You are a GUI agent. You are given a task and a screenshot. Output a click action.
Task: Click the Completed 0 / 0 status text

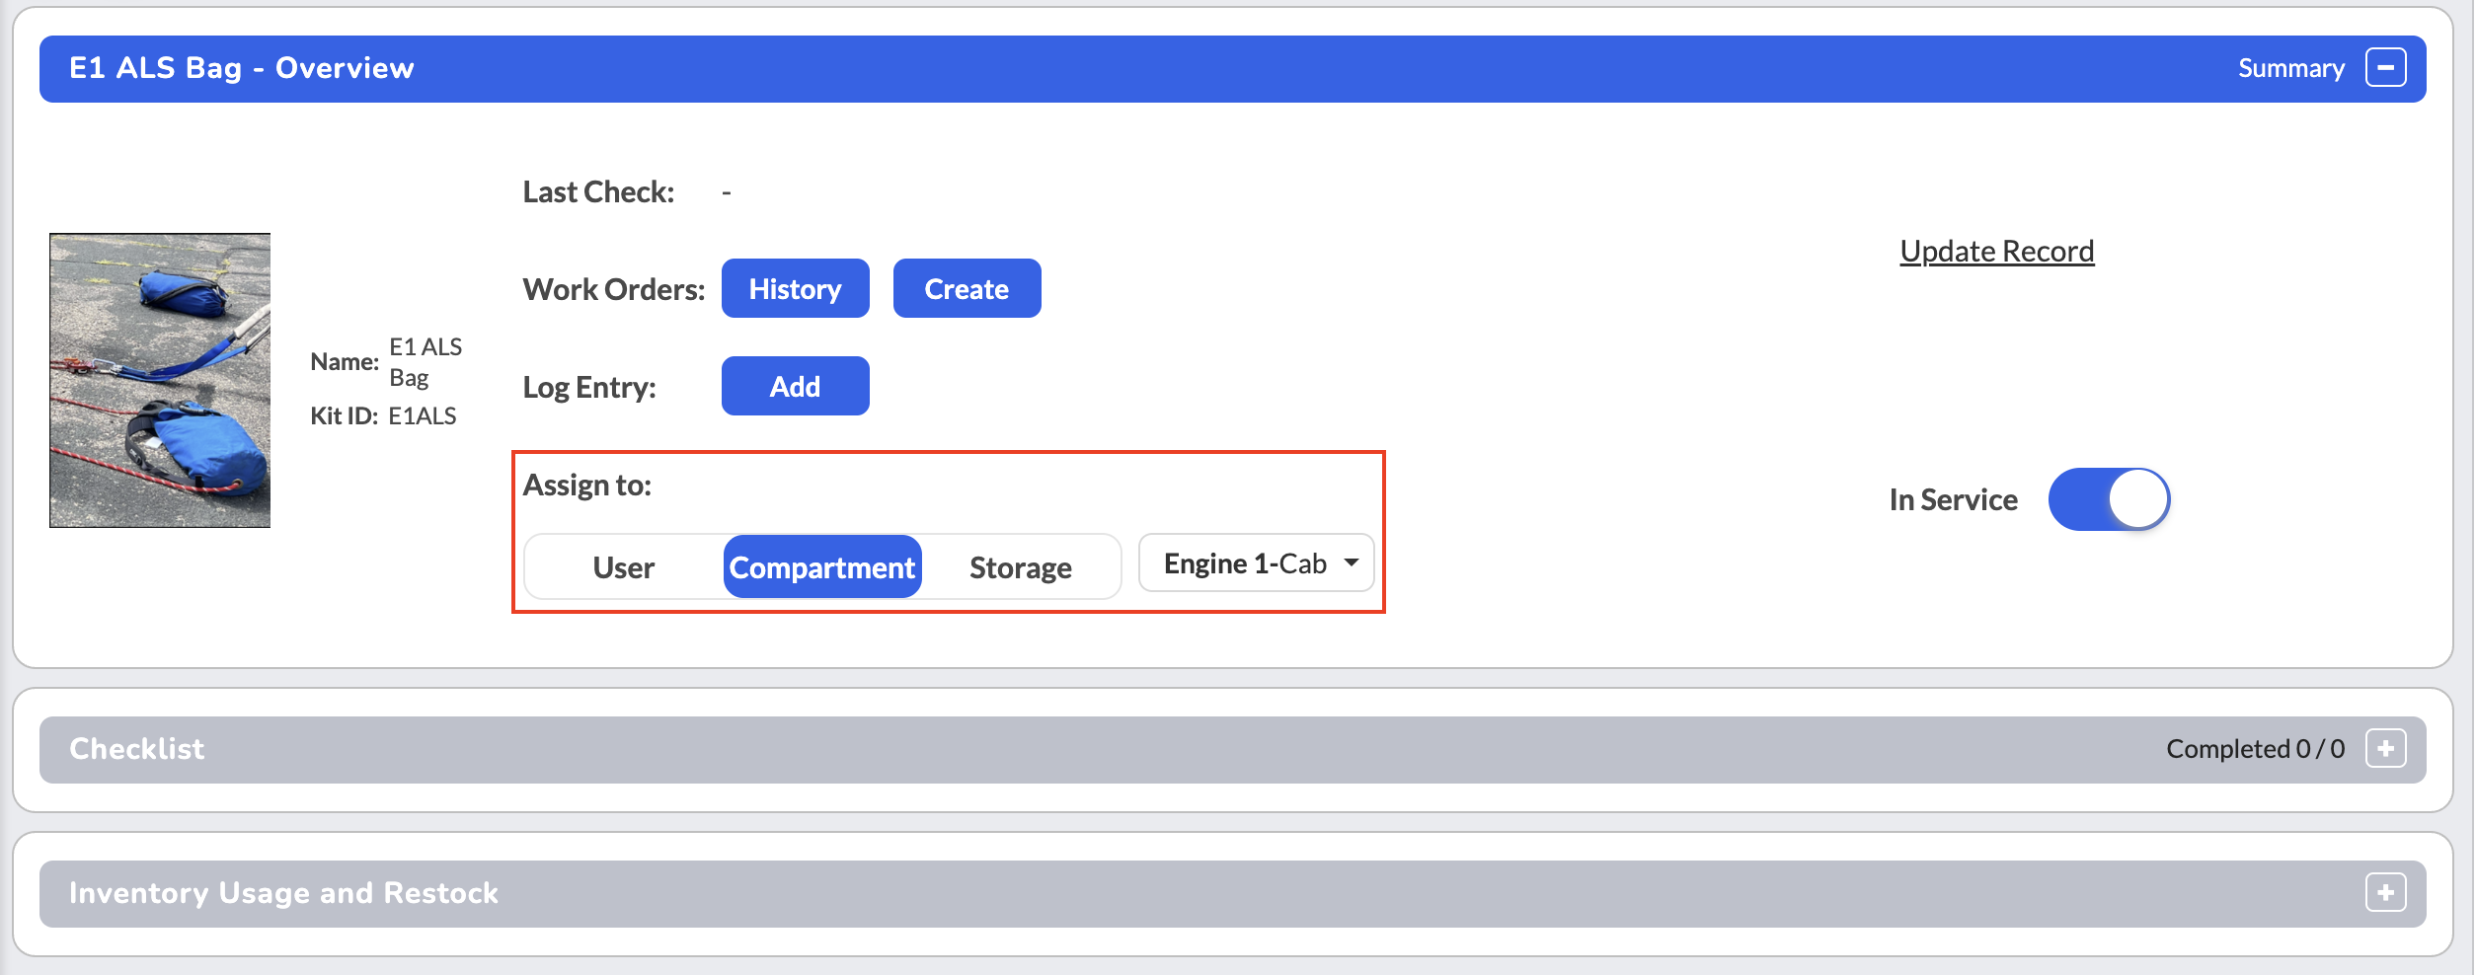tap(2256, 749)
